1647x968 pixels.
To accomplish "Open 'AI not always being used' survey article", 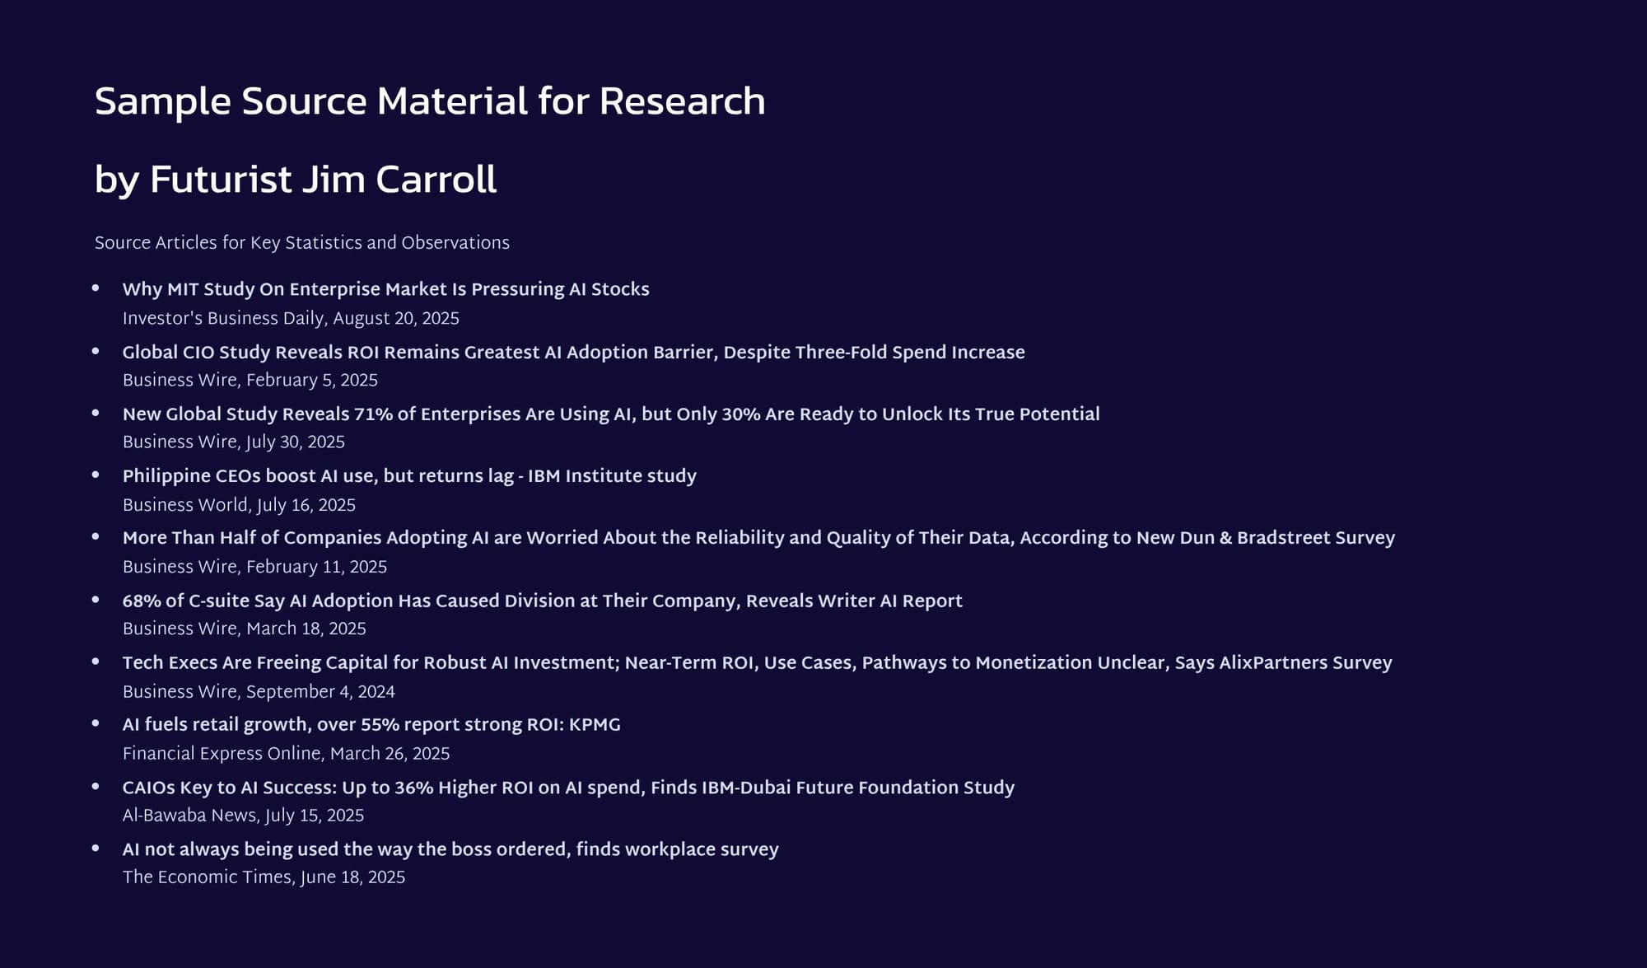I will pos(450,849).
